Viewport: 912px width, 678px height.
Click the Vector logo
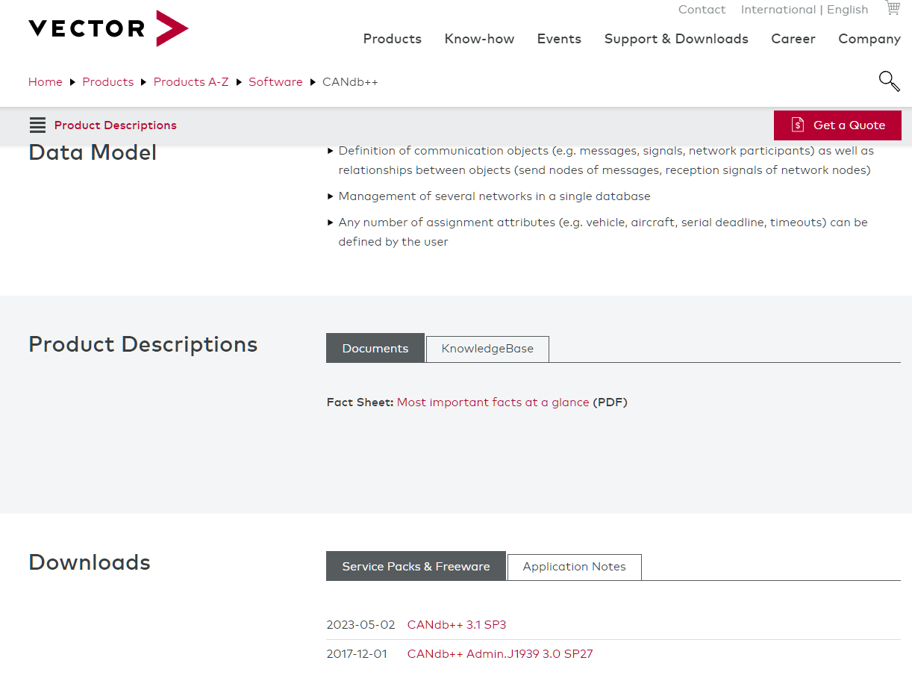pyautogui.click(x=108, y=28)
